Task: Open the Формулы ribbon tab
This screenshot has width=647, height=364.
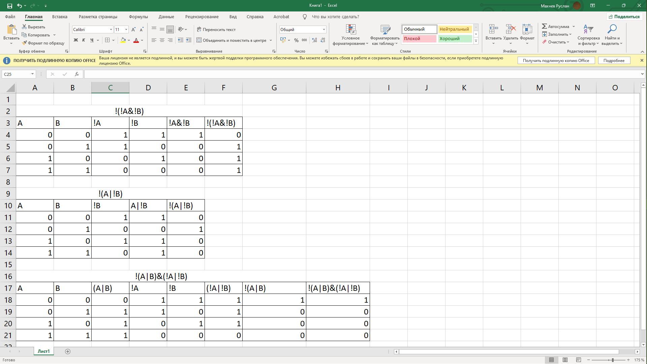Action: point(138,17)
